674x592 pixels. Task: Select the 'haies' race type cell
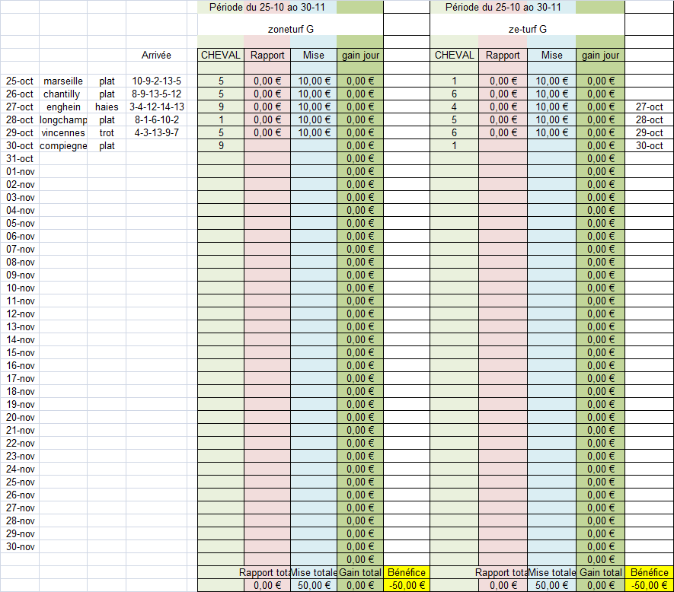tap(107, 107)
